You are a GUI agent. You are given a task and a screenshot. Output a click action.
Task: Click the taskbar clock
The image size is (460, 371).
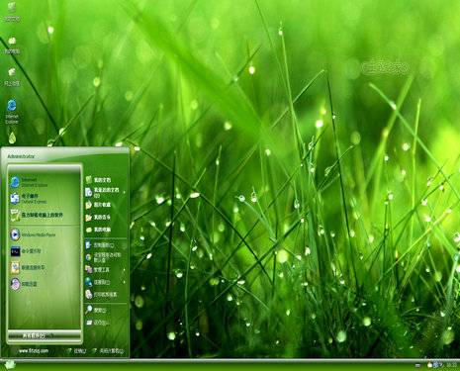tap(451, 365)
